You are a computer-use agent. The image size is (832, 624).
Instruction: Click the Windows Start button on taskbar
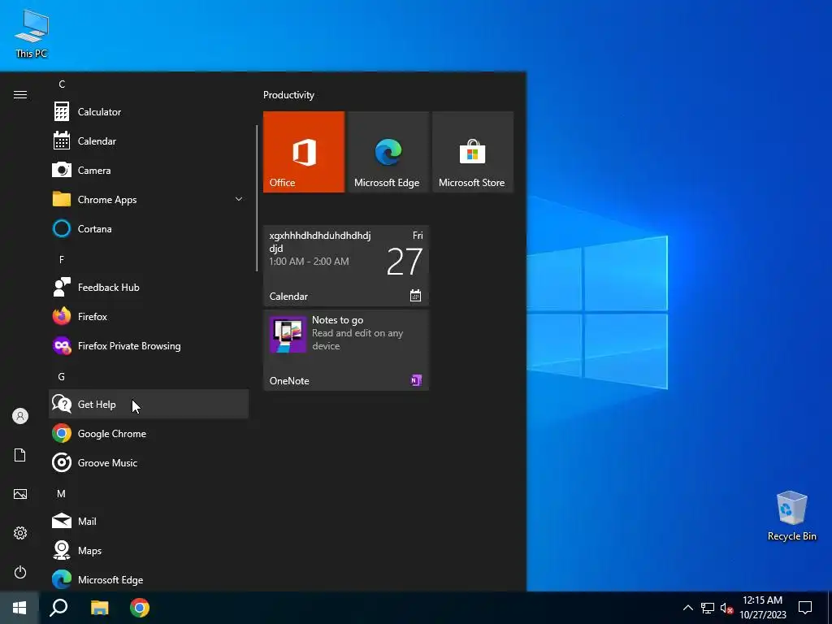[19, 608]
